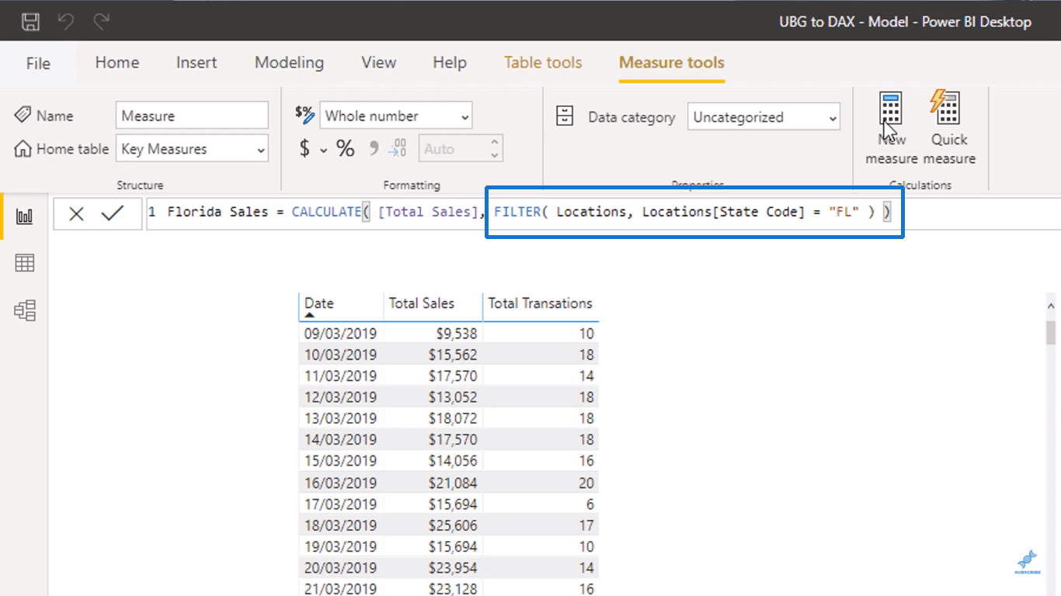Select the 17/03/2019 date cell
This screenshot has height=596, width=1061.
click(x=341, y=504)
